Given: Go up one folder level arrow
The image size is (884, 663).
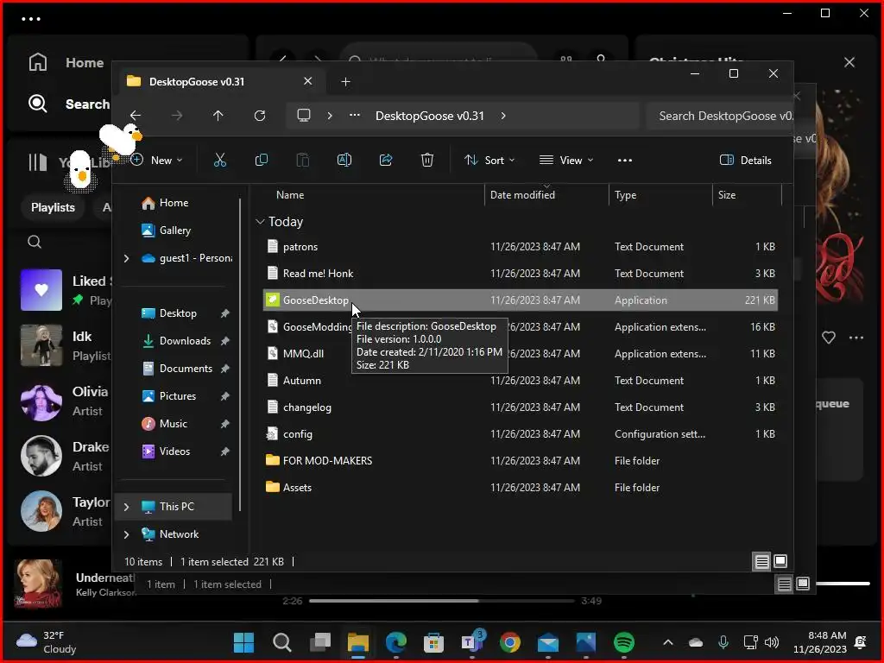Looking at the screenshot, I should point(218,116).
